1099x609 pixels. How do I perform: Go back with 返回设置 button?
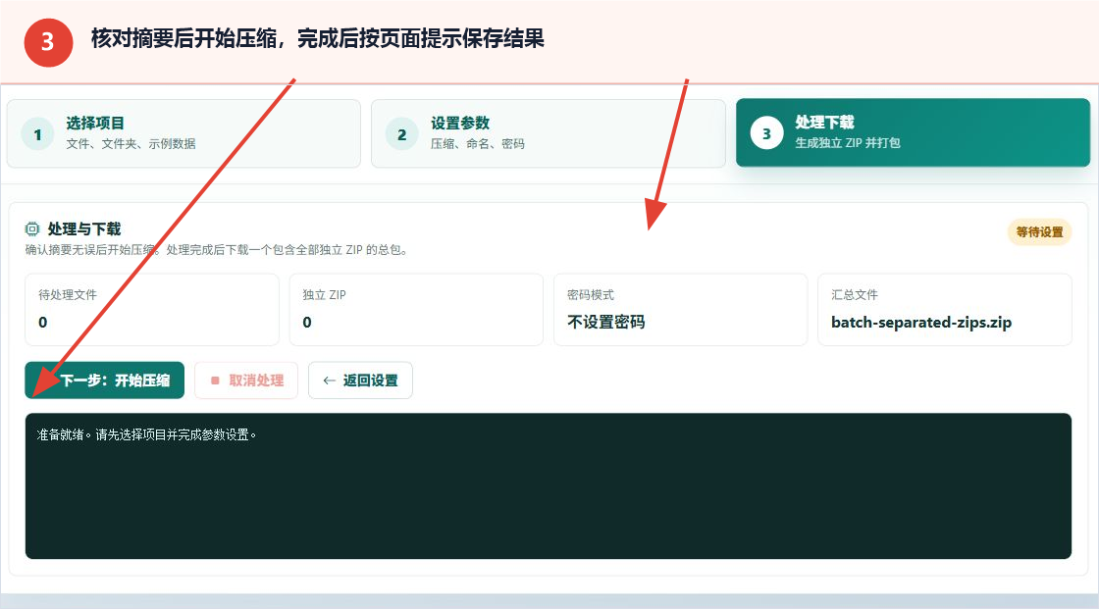coord(360,381)
